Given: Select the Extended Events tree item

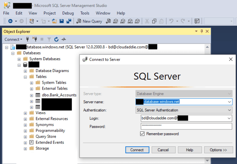Looking at the screenshot, I should (50, 143).
